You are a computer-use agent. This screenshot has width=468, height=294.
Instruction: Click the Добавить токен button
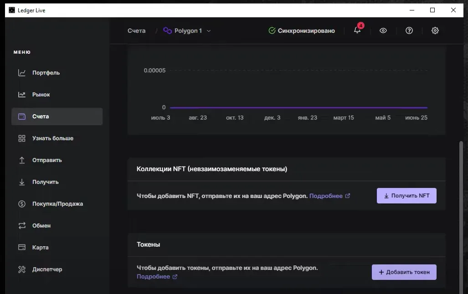(404, 272)
